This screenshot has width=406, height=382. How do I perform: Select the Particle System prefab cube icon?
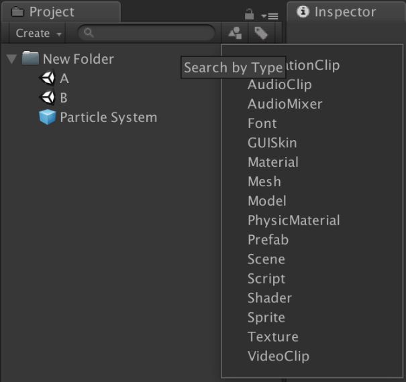pos(48,117)
